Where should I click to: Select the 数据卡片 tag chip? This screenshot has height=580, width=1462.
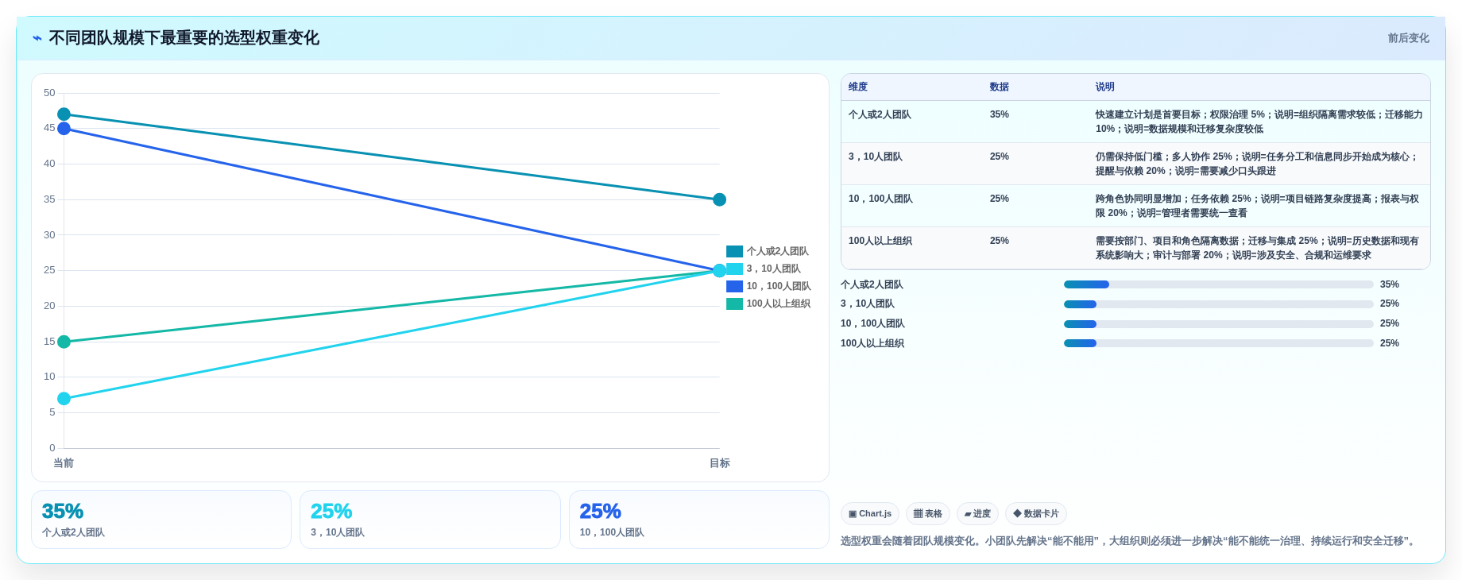click(x=1036, y=514)
